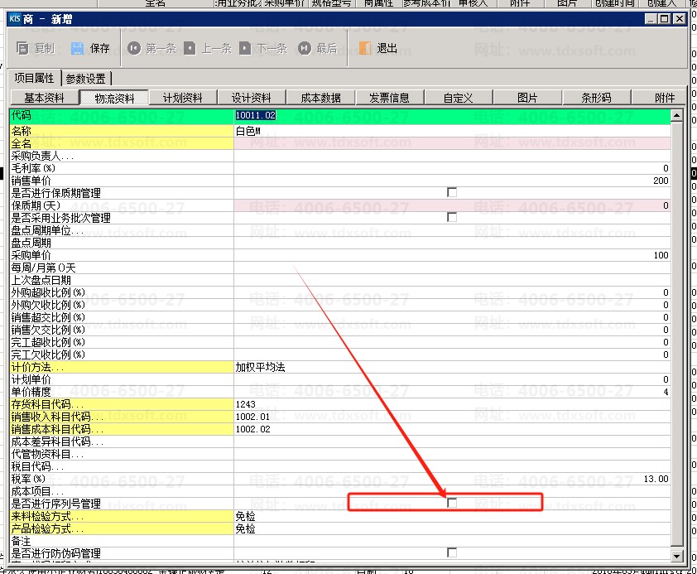Click the Copy (复制) toolbar icon
The width and height of the screenshot is (697, 574).
point(22,48)
